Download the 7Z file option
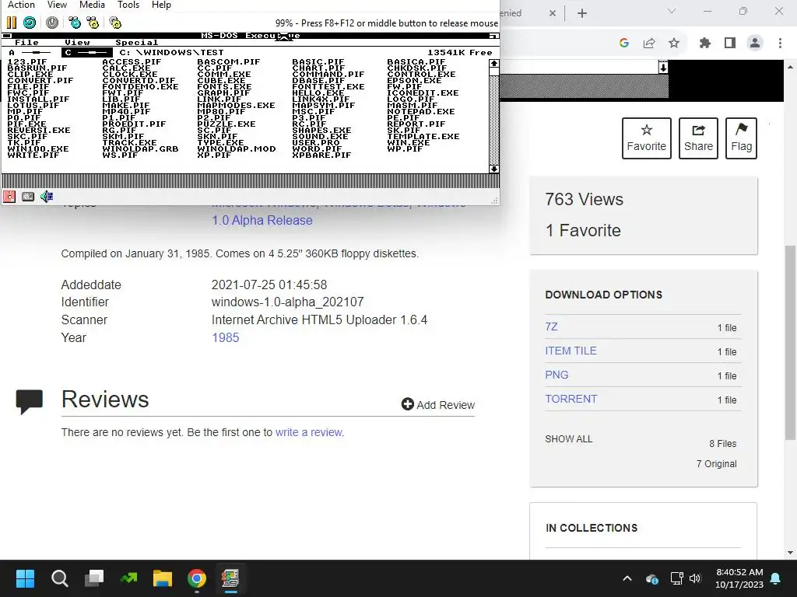This screenshot has width=797, height=597. coord(552,327)
